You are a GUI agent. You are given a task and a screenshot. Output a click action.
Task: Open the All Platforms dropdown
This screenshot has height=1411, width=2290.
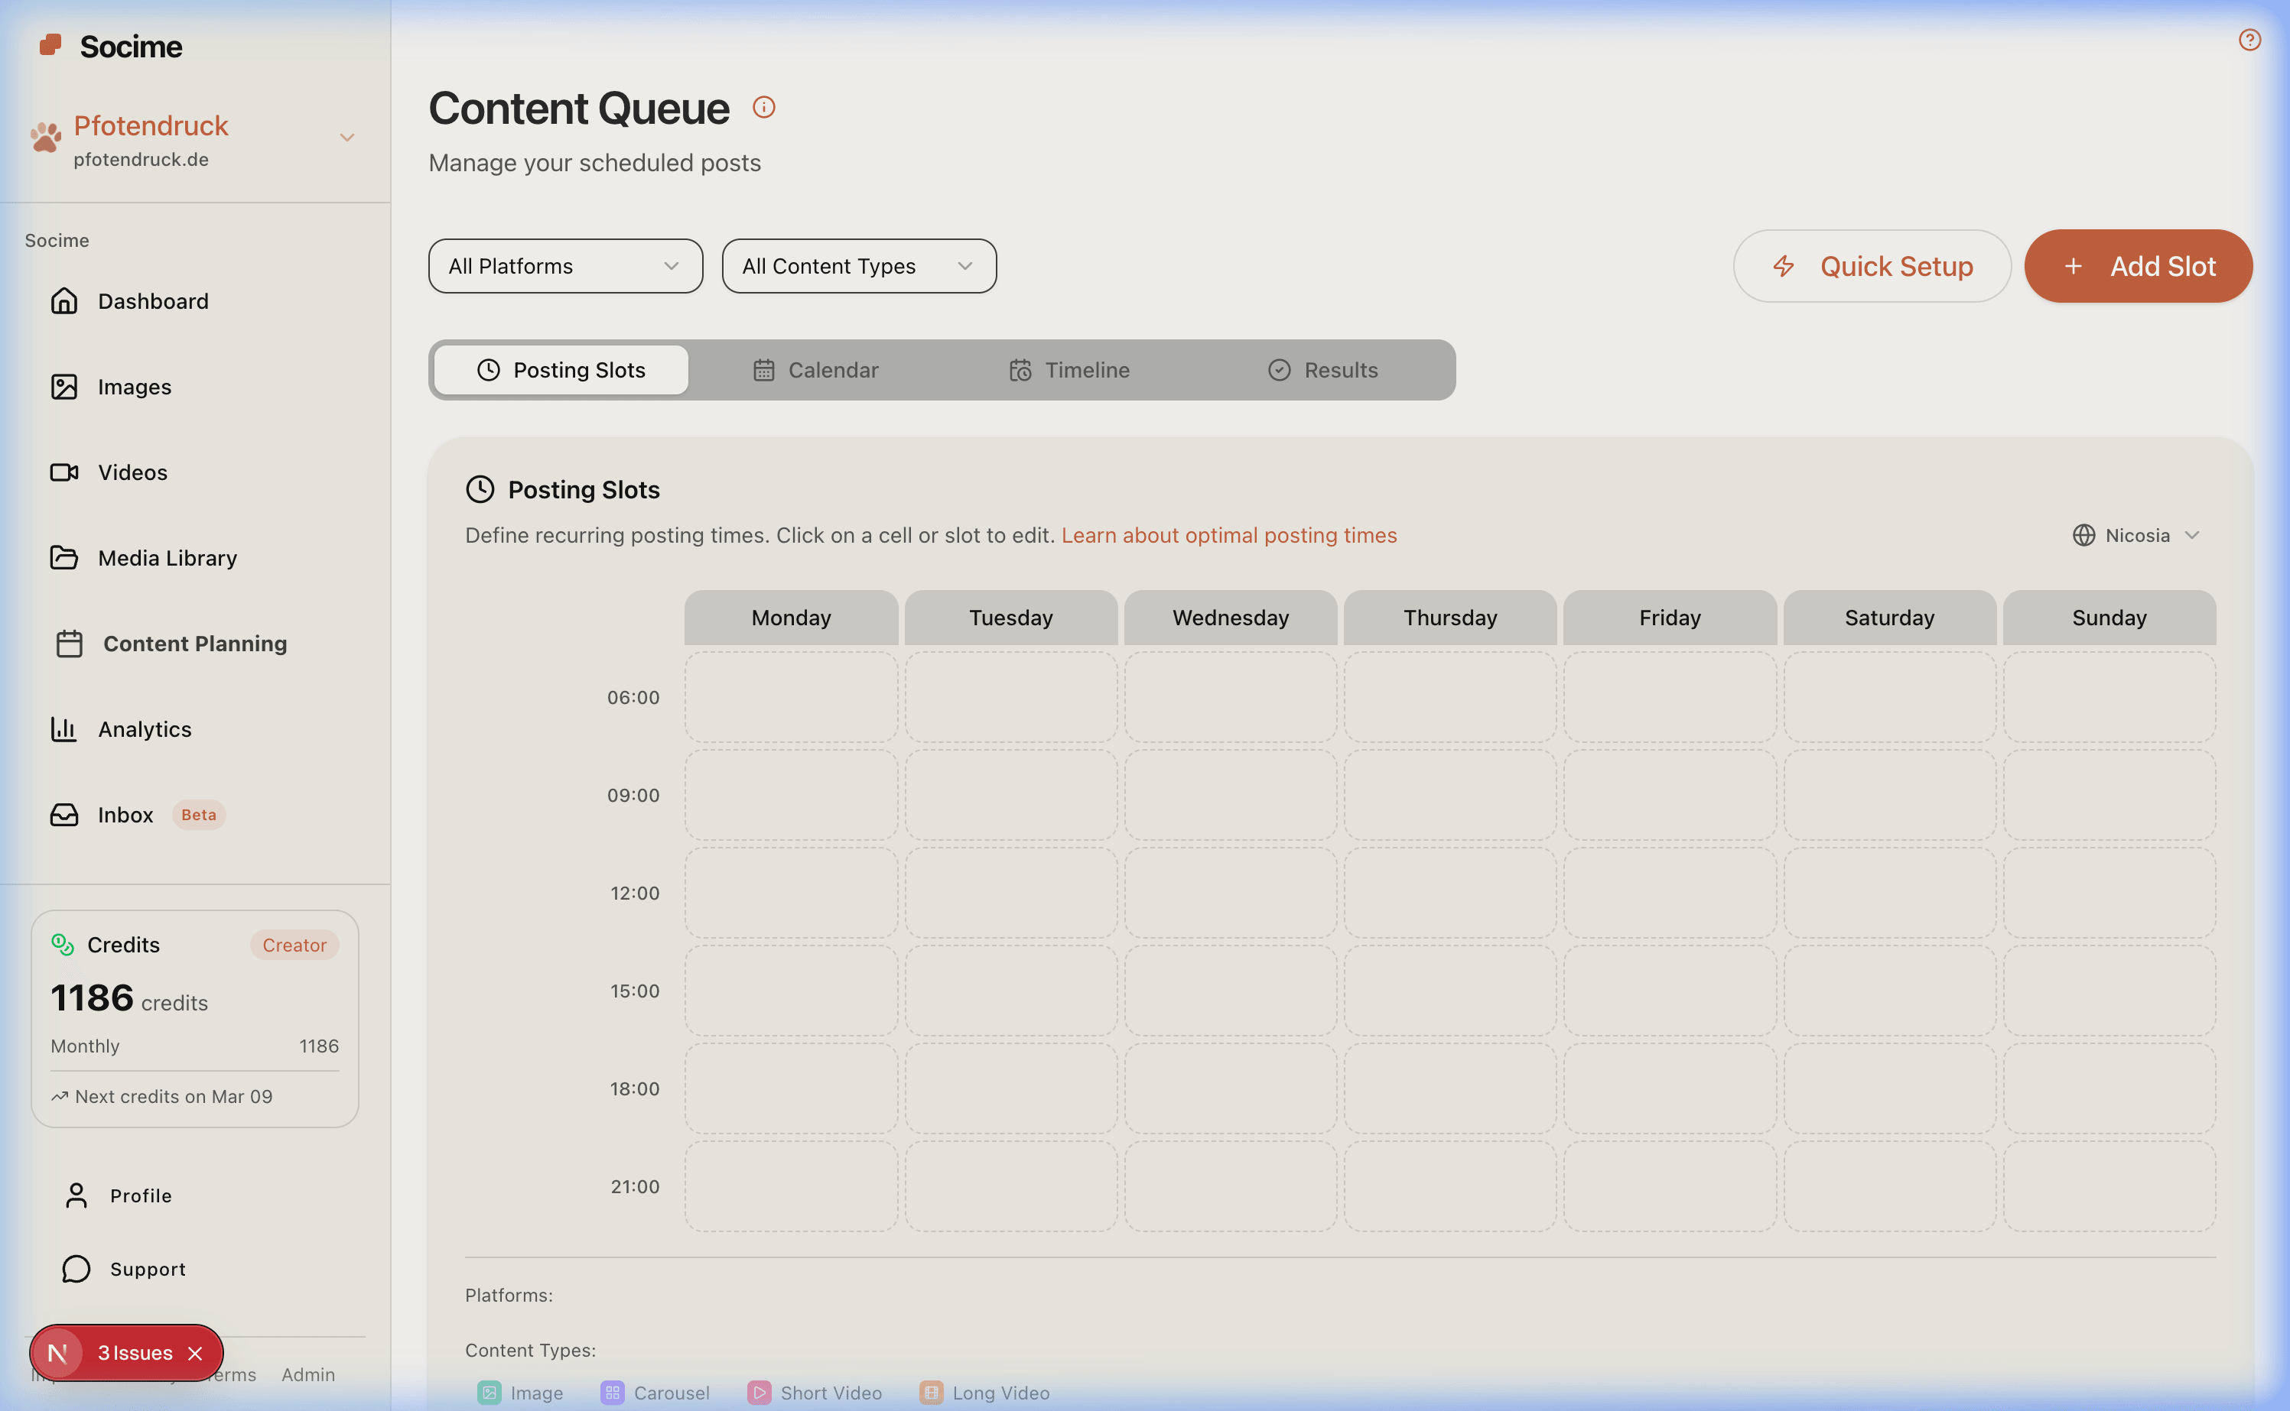point(564,266)
